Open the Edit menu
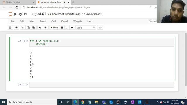Screen dimensions: 187x105 pos(22,21)
